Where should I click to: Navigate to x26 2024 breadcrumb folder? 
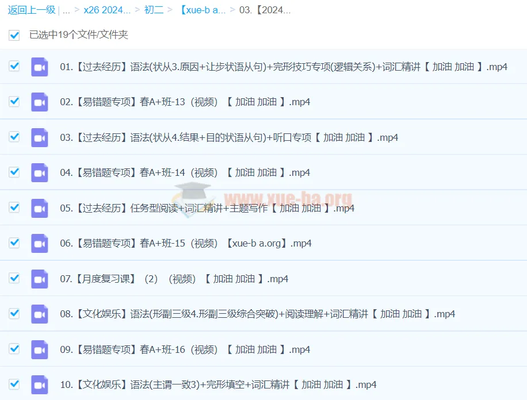[107, 10]
